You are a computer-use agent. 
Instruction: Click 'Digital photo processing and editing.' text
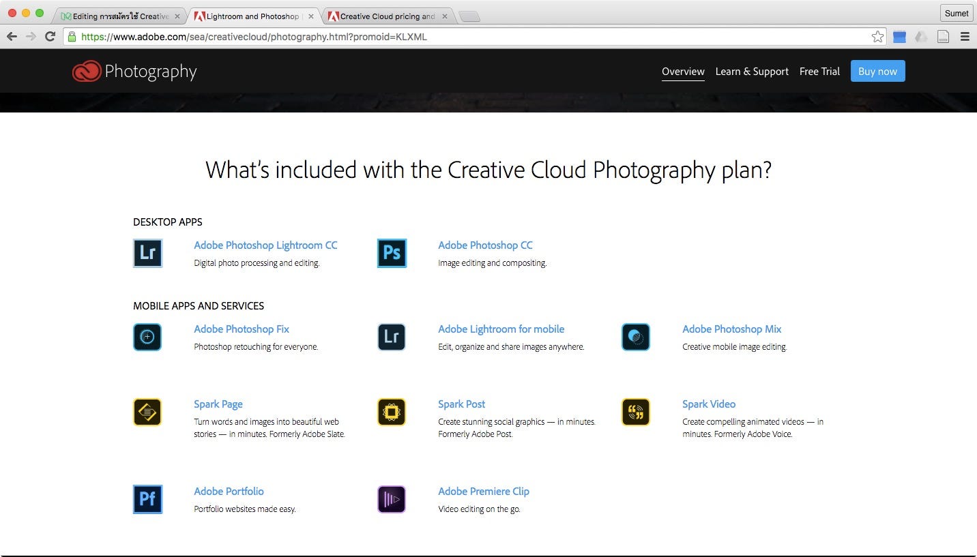[x=257, y=263]
